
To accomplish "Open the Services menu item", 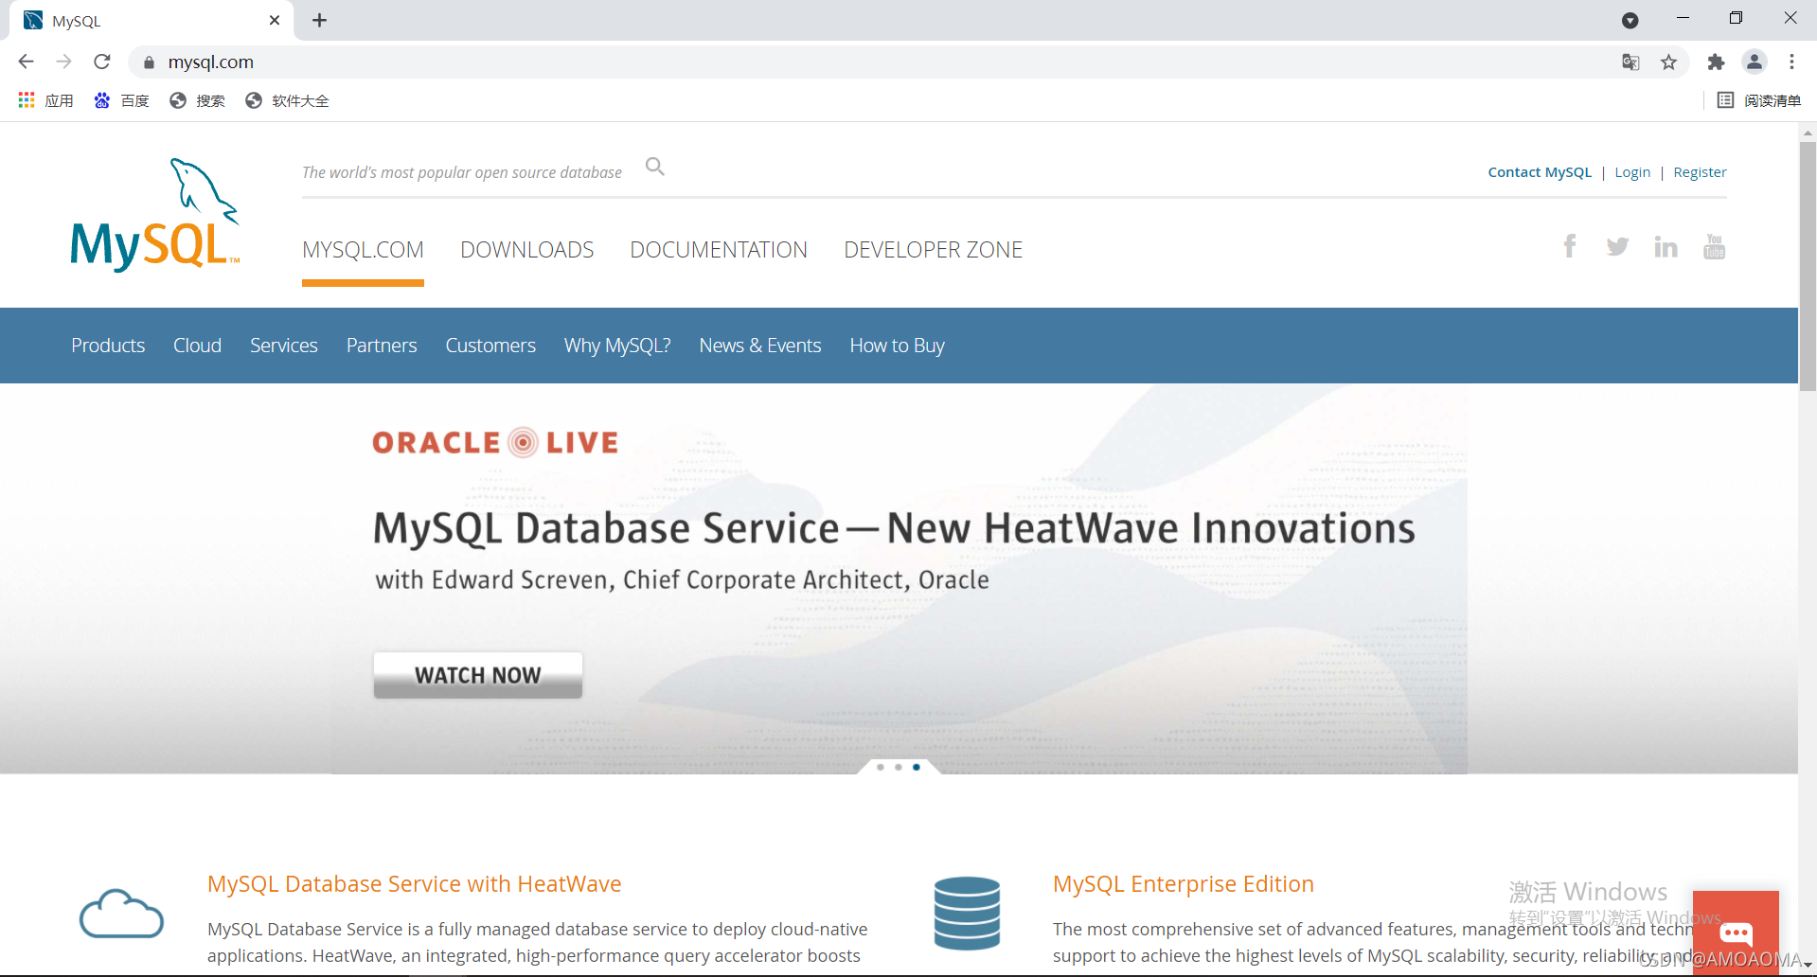I will 284,346.
